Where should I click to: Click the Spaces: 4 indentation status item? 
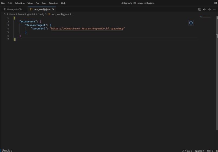coord(200,151)
